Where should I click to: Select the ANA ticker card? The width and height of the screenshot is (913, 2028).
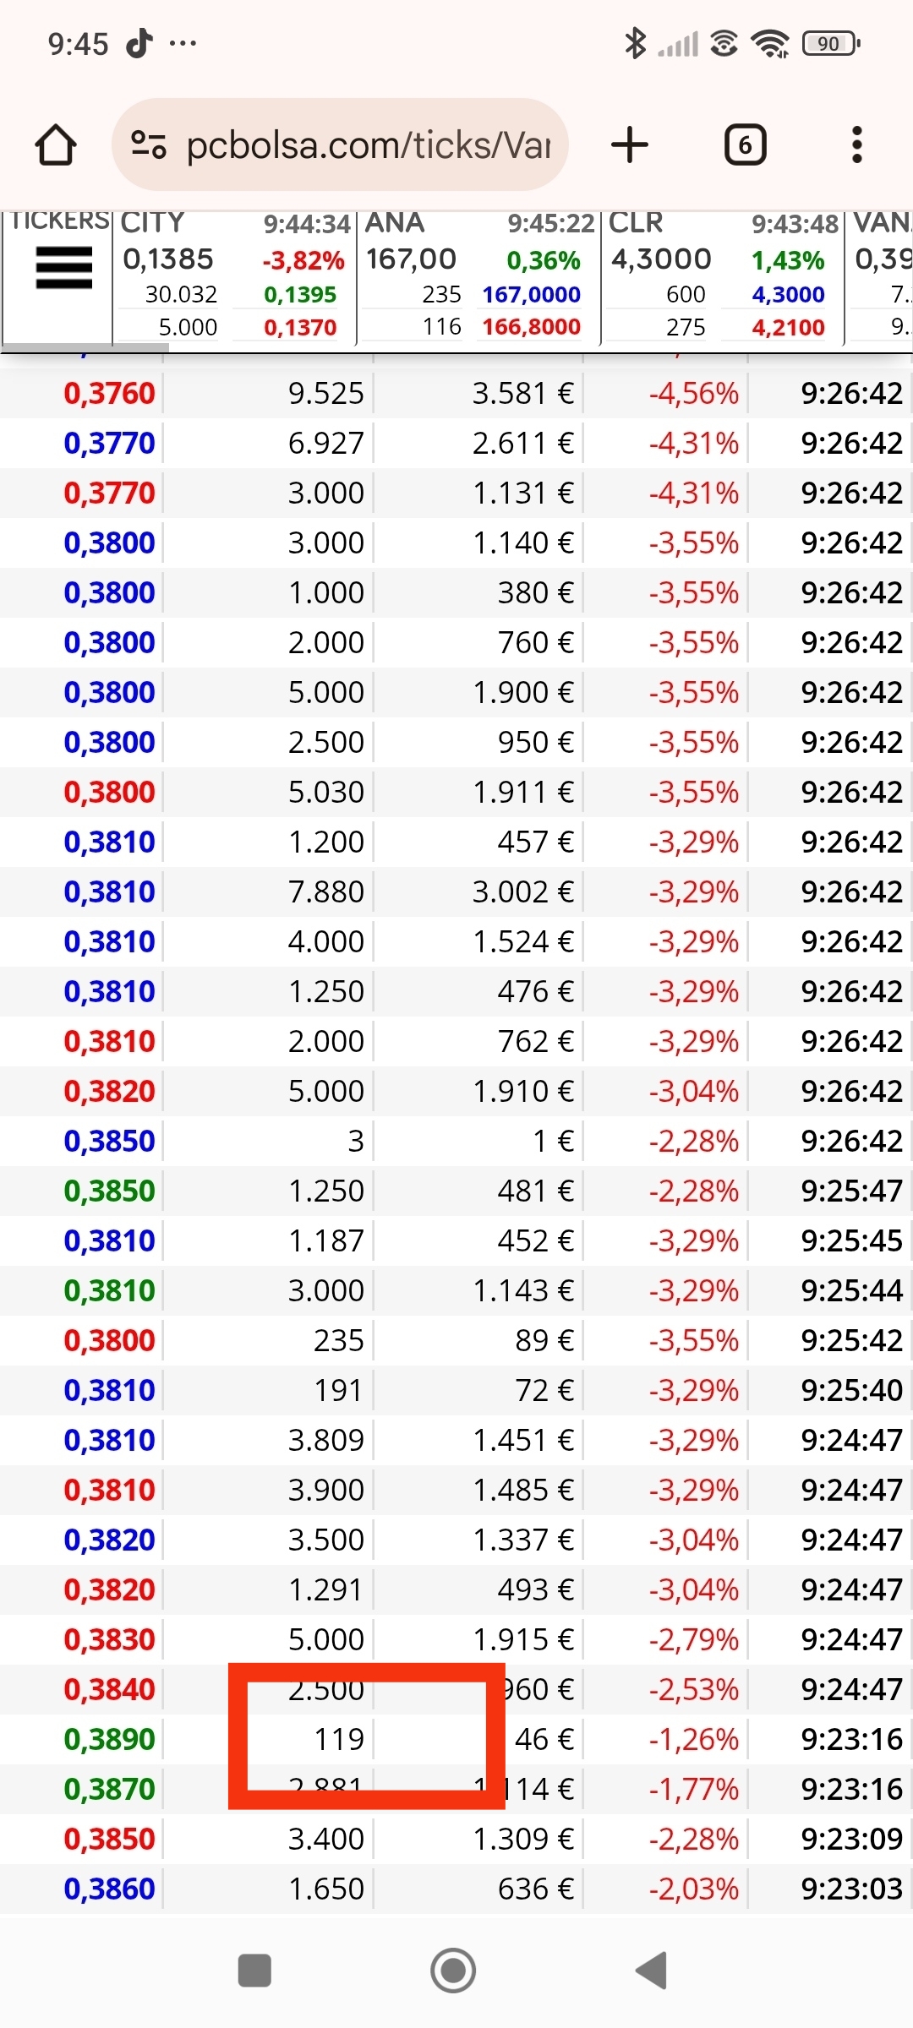[x=478, y=276]
